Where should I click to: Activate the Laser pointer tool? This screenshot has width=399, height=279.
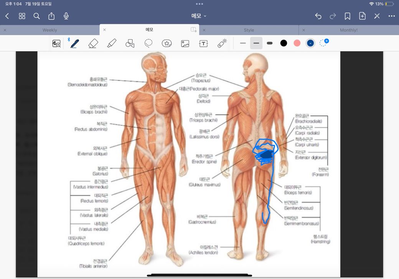coord(222,43)
